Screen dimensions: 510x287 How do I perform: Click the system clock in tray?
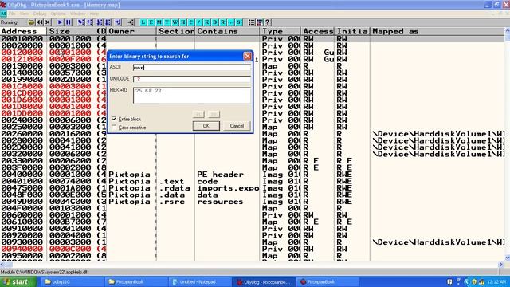496,281
